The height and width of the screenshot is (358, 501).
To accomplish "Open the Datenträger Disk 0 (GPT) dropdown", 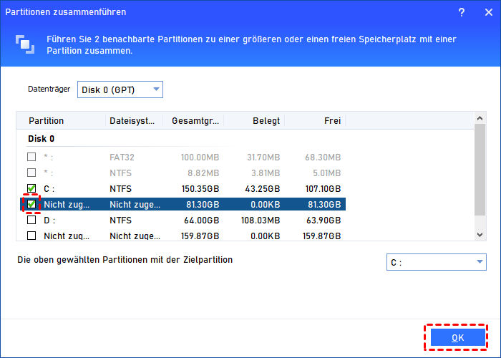I will [x=120, y=89].
